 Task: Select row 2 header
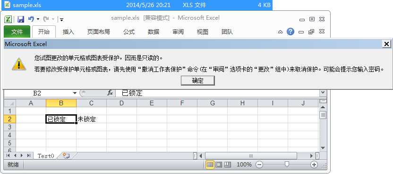pyautogui.click(x=10, y=119)
